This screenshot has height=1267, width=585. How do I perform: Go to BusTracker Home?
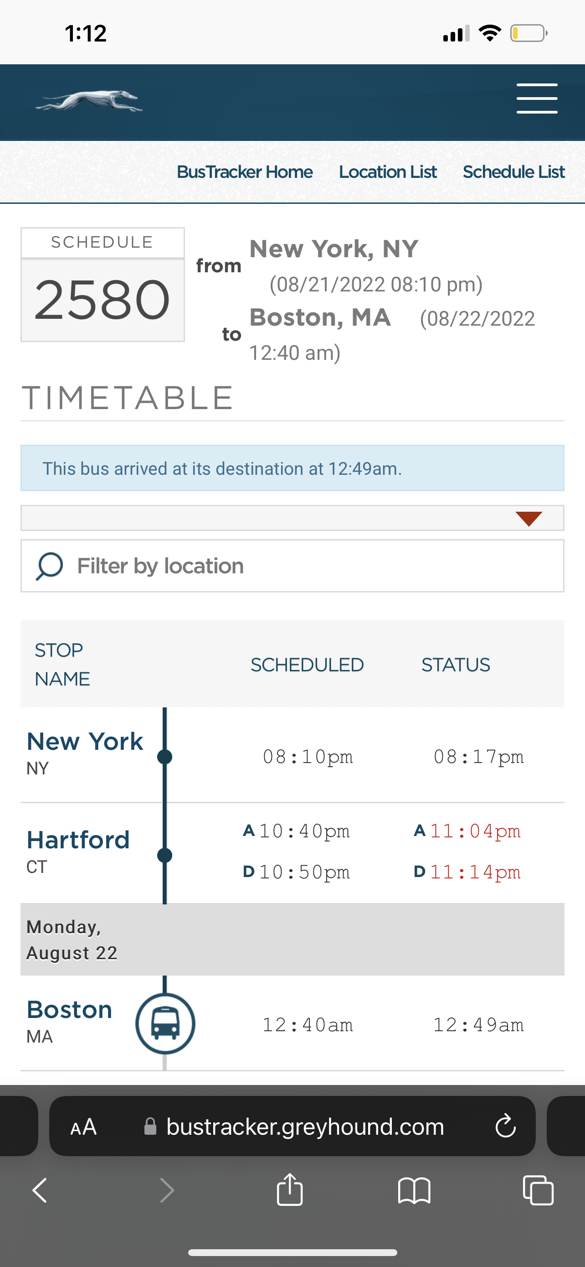(x=245, y=171)
